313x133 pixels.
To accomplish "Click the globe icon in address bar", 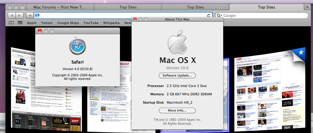I will 37,15.
